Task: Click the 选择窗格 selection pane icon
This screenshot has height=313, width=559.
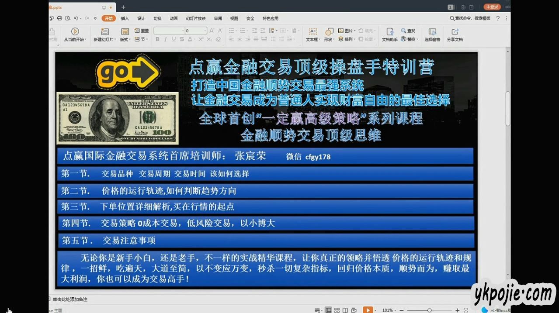Action: pyautogui.click(x=432, y=31)
